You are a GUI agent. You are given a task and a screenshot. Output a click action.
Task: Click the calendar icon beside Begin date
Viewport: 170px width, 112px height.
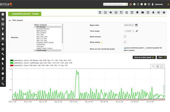pyautogui.click(x=136, y=25)
